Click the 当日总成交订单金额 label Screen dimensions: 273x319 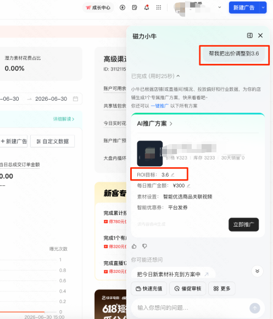click(x=20, y=164)
